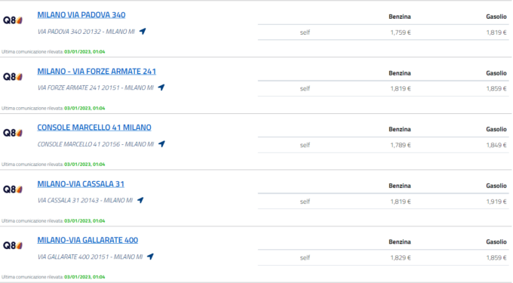This screenshot has width=513, height=283.
Task: Click the 1,789 € Benzina price for Console Marcello
Action: (x=401, y=145)
